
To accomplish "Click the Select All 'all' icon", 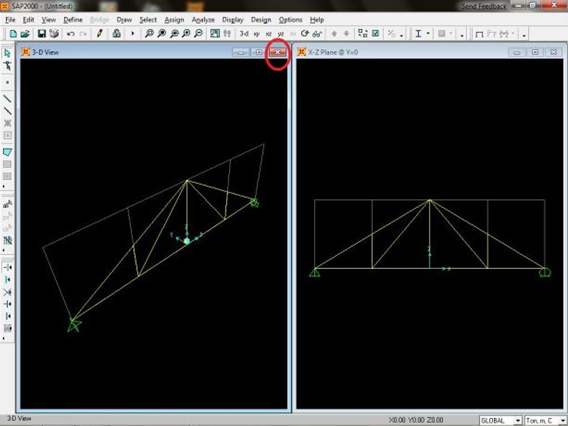I will coord(7,205).
